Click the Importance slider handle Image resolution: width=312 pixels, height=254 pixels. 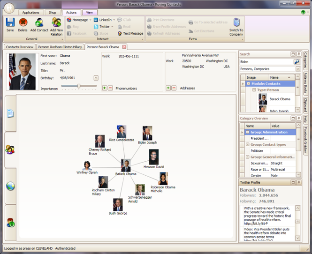pos(79,86)
